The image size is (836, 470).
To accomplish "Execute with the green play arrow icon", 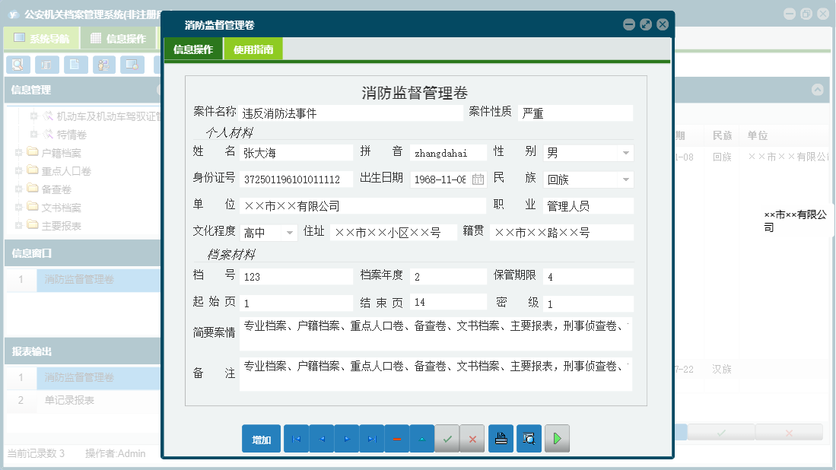I will point(557,439).
